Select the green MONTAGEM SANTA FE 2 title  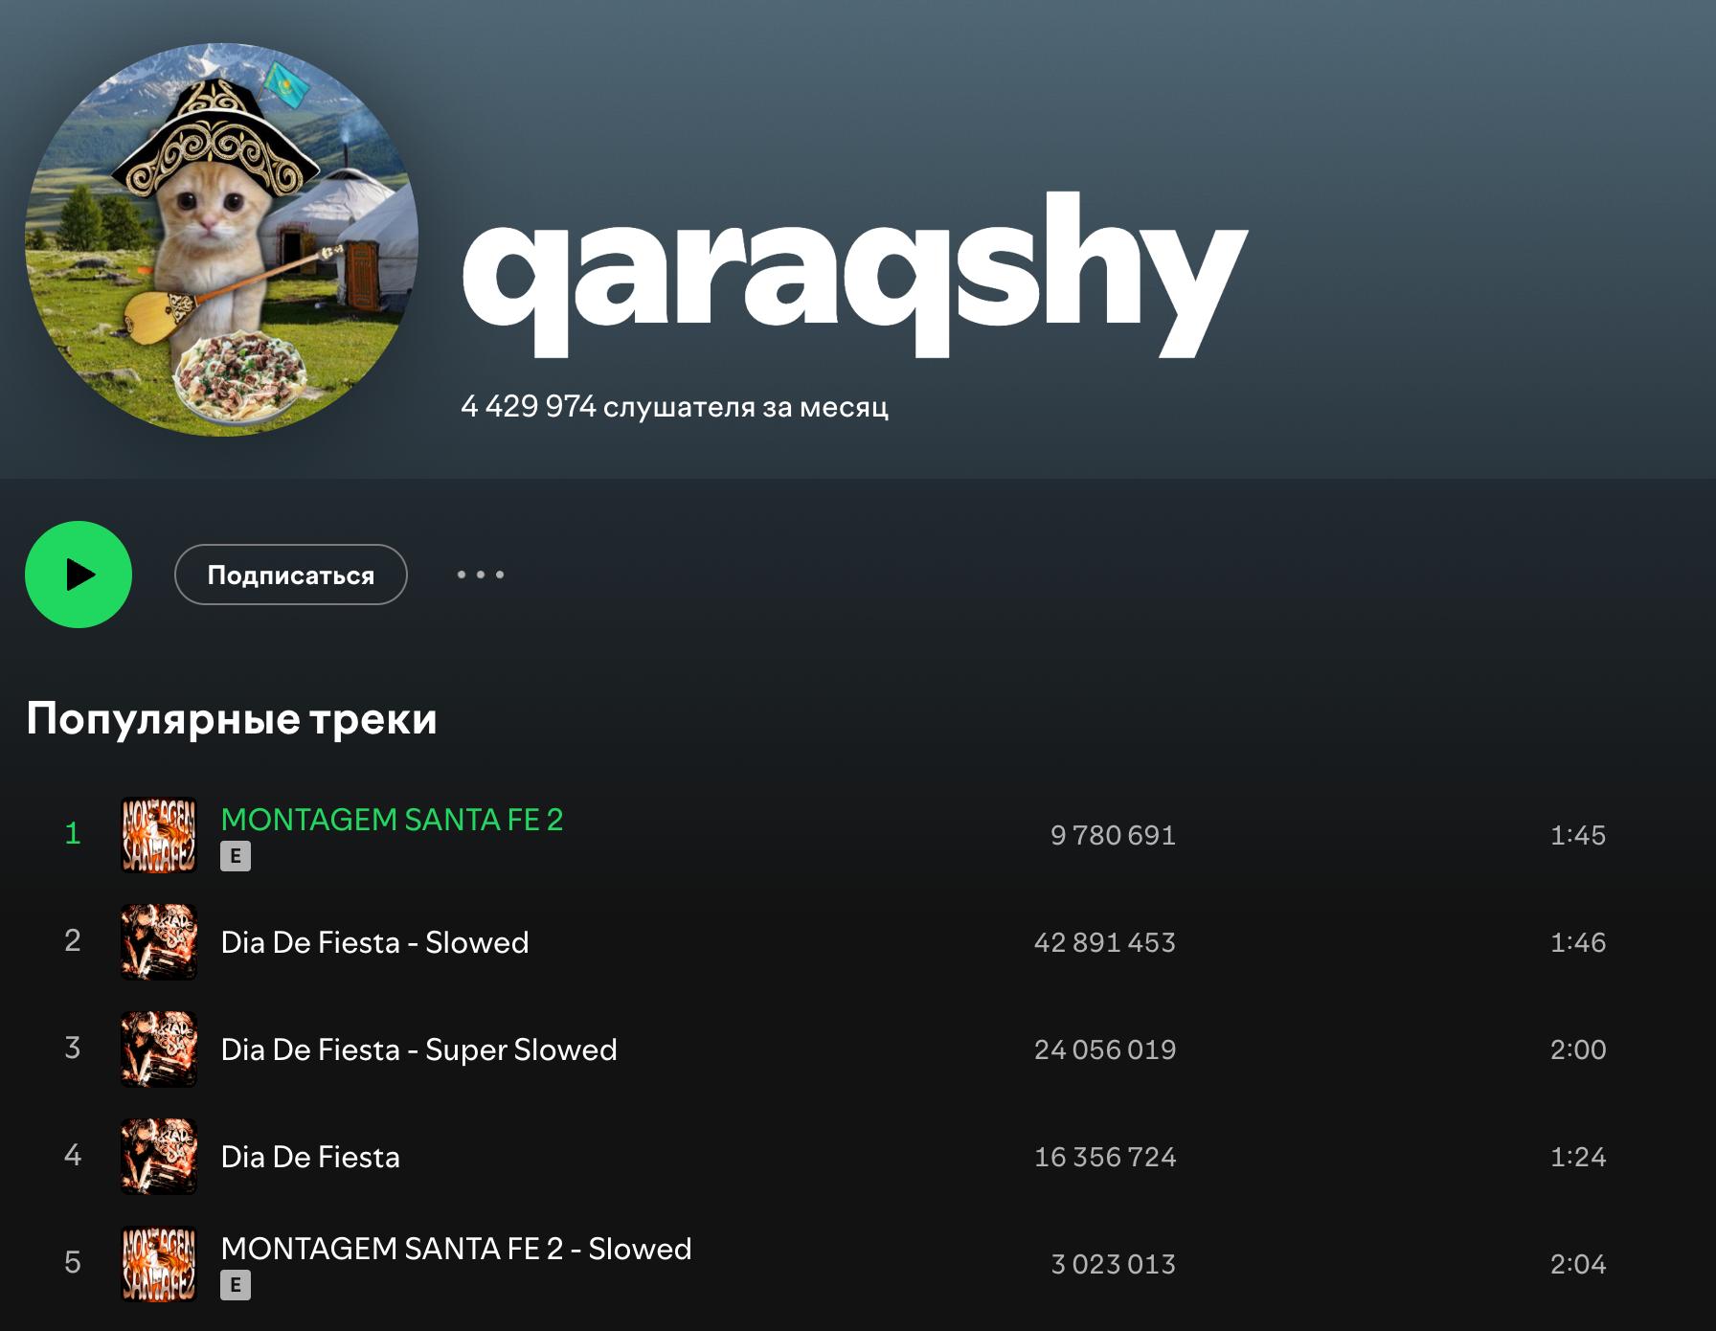(392, 820)
